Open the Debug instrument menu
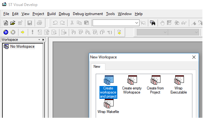The image size is (203, 118). click(88, 14)
